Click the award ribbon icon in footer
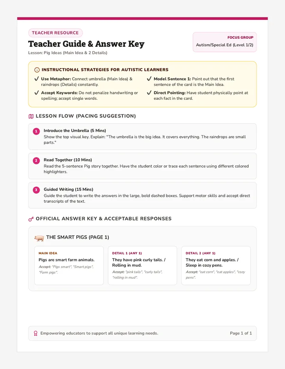Screen dimensions: 285x369 pyautogui.click(x=36, y=333)
